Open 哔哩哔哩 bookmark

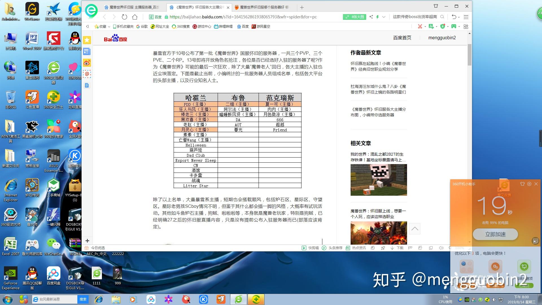tap(223, 26)
